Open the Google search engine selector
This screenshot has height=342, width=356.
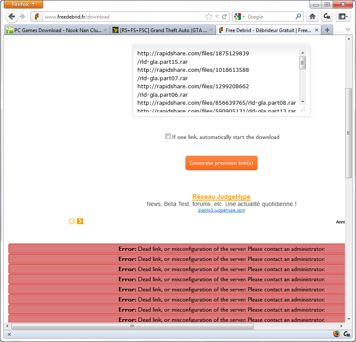tap(240, 16)
